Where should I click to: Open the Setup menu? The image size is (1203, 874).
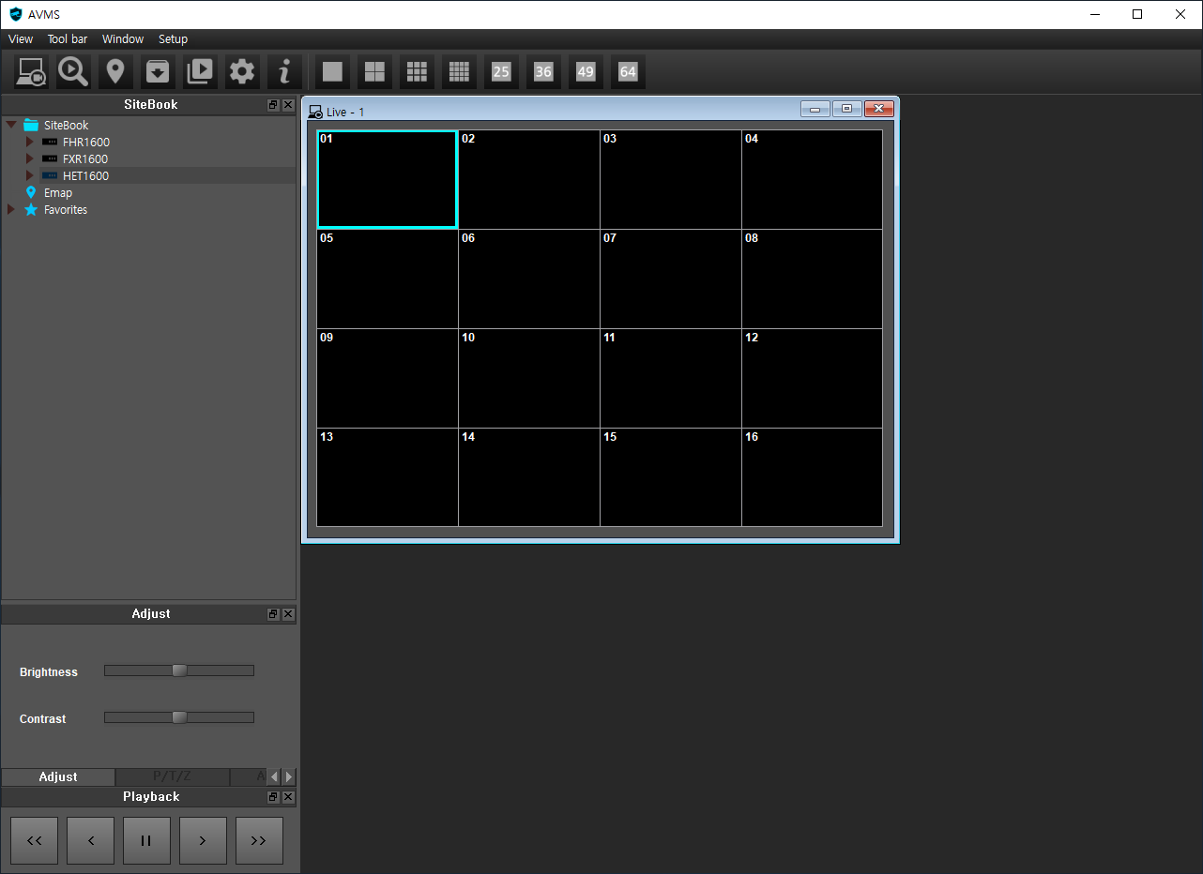pos(173,39)
